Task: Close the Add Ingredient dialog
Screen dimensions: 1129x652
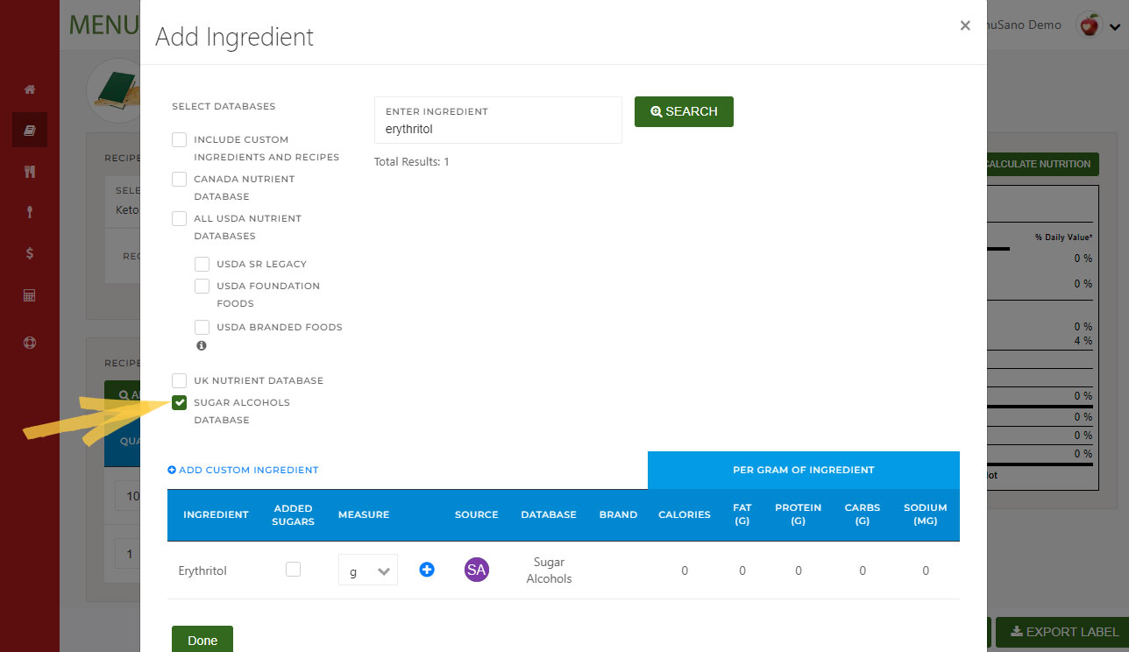Action: pyautogui.click(x=965, y=25)
